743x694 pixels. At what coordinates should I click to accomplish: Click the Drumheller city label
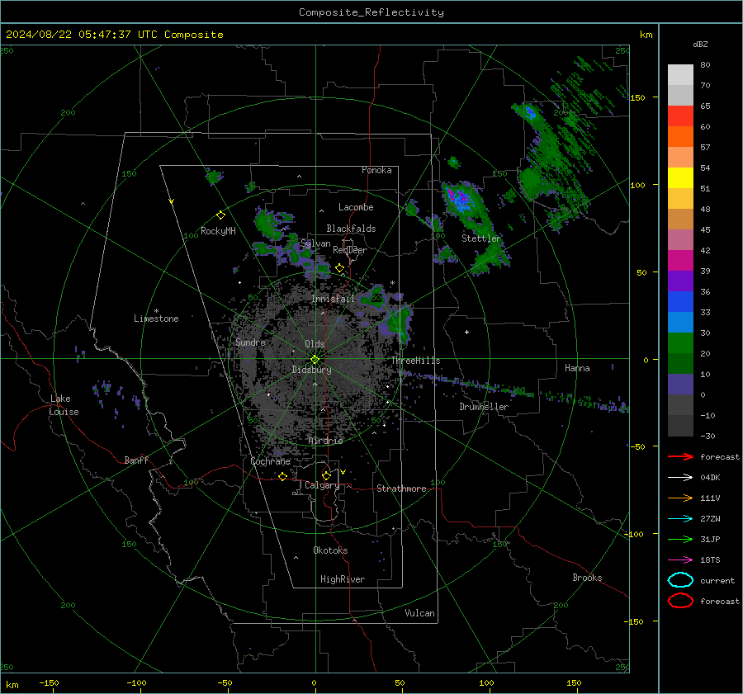(484, 407)
